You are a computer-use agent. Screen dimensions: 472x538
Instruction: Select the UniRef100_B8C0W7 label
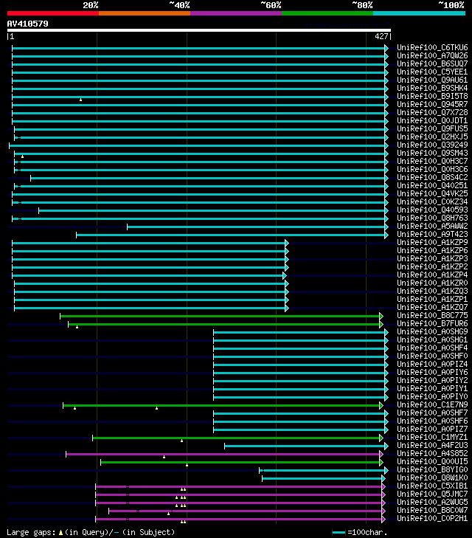(x=432, y=510)
